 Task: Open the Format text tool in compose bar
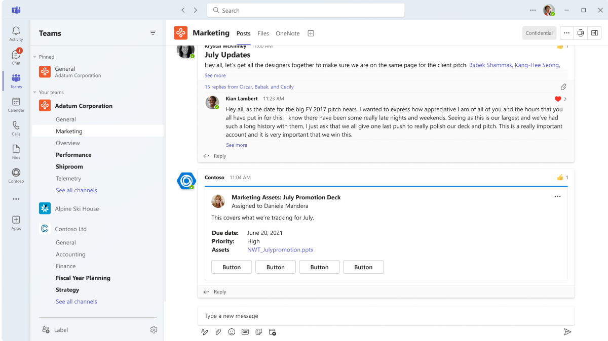[205, 332]
